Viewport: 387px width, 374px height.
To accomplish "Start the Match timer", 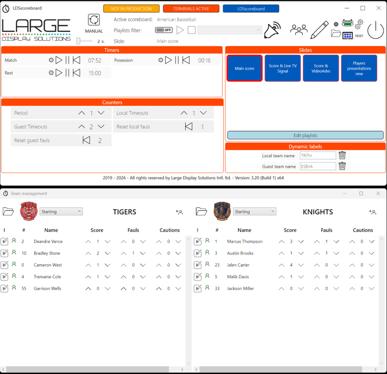I will 59,60.
